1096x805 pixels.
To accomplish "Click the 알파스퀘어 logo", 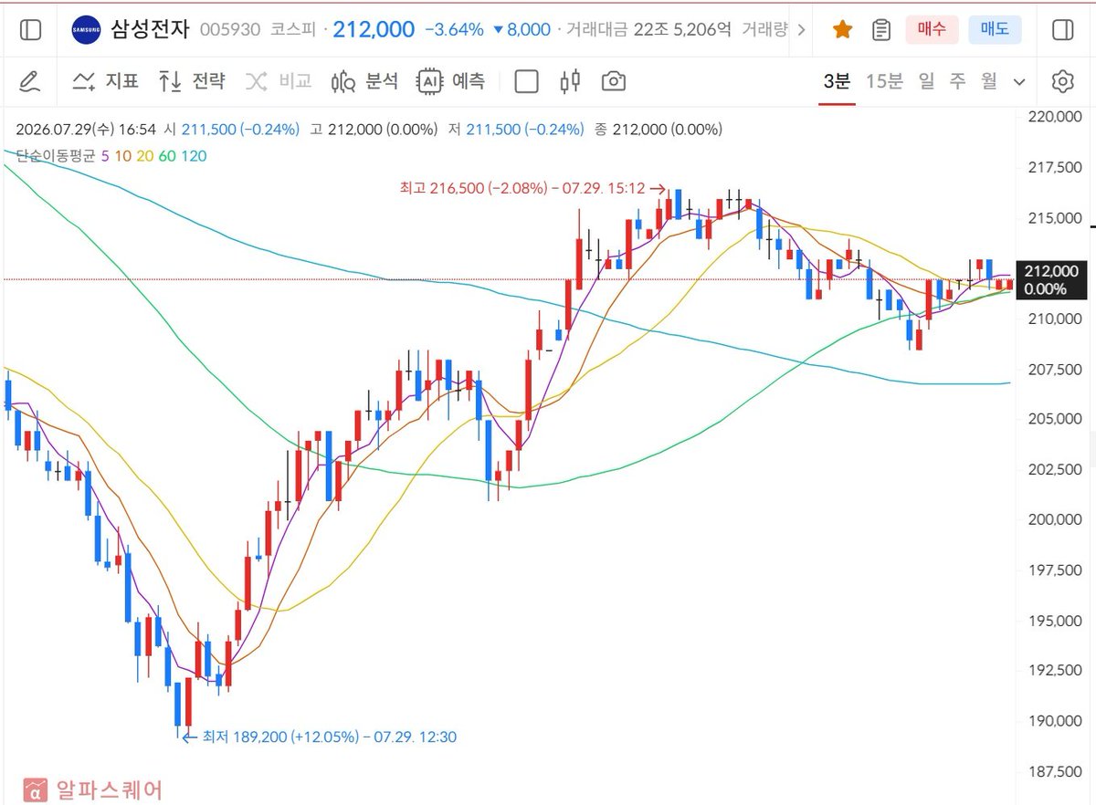I will coord(94,789).
